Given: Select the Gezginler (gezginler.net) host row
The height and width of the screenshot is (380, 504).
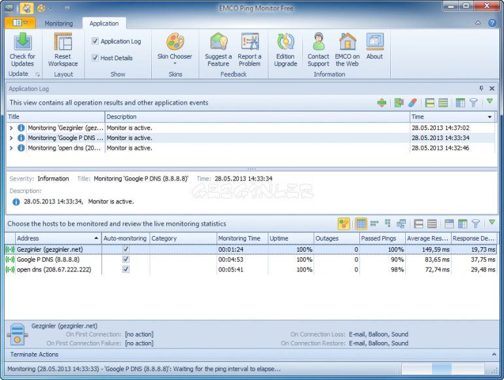Looking at the screenshot, I should 251,249.
